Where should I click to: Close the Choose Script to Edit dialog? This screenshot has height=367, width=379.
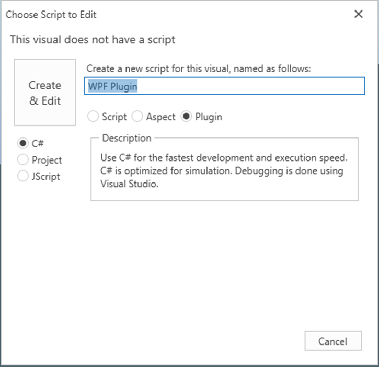(x=359, y=15)
